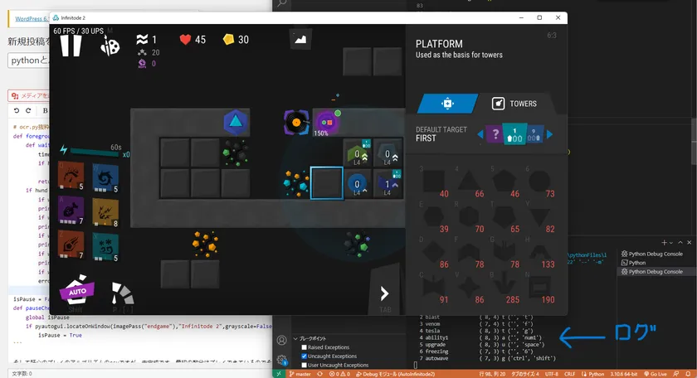Viewport: 697px width, 378px height.
Task: Click the 60s energy charge bar
Action: pos(95,152)
